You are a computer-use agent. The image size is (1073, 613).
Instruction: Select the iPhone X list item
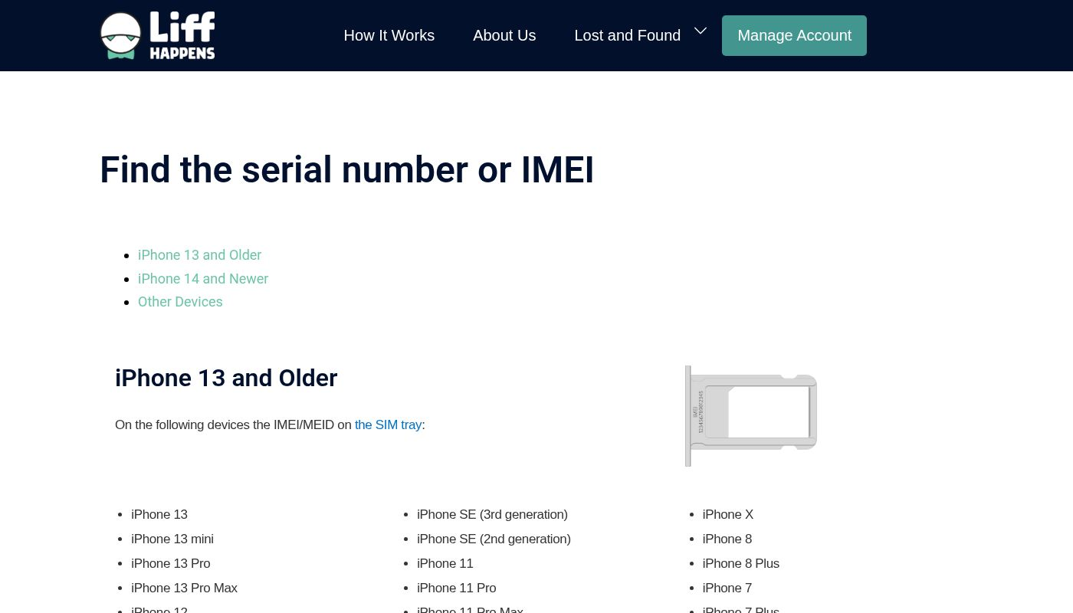727,514
